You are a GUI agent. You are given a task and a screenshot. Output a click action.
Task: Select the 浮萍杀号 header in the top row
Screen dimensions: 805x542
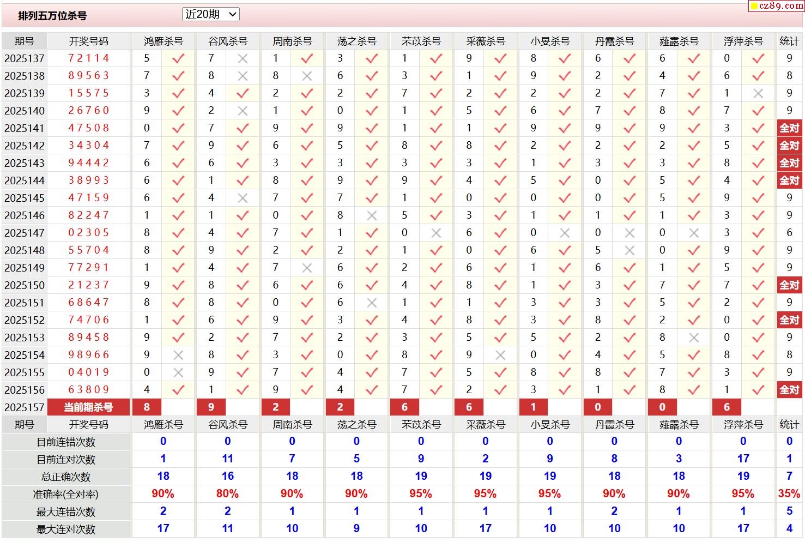743,41
